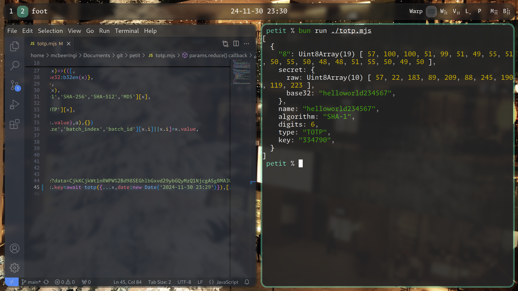
Task: Open the Source Control view
Action: point(15,85)
